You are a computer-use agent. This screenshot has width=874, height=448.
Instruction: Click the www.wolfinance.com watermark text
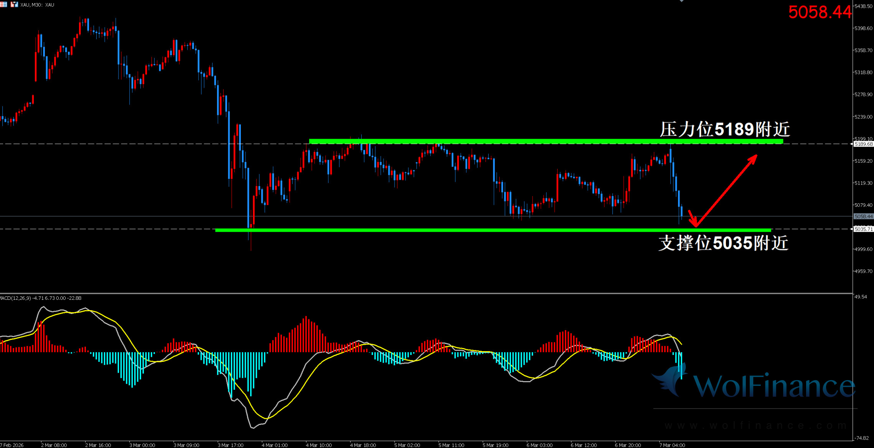pyautogui.click(x=755, y=426)
